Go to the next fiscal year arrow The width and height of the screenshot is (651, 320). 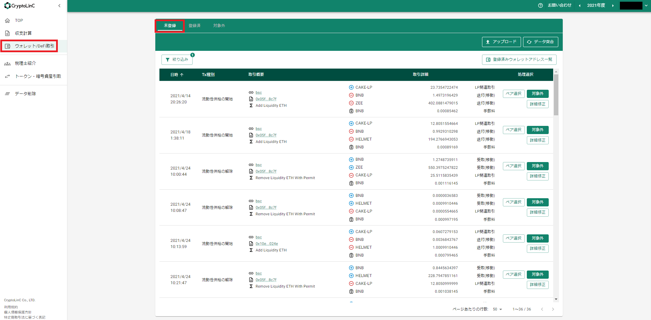pos(613,5)
